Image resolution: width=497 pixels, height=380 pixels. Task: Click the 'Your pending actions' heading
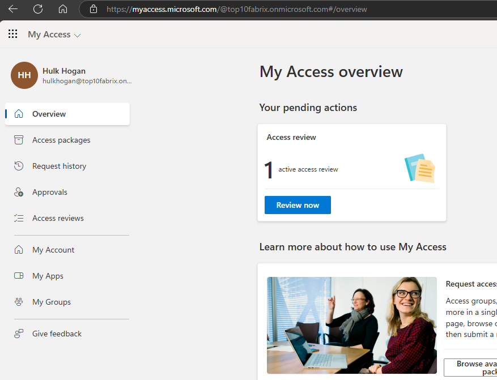pyautogui.click(x=308, y=108)
